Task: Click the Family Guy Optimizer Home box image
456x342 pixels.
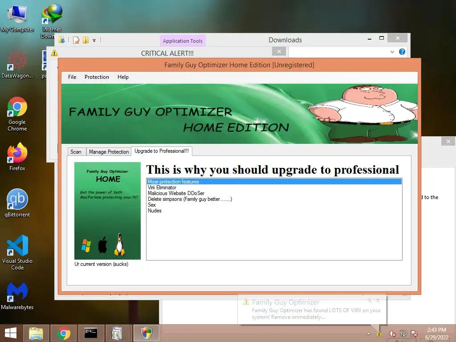Action: (107, 211)
